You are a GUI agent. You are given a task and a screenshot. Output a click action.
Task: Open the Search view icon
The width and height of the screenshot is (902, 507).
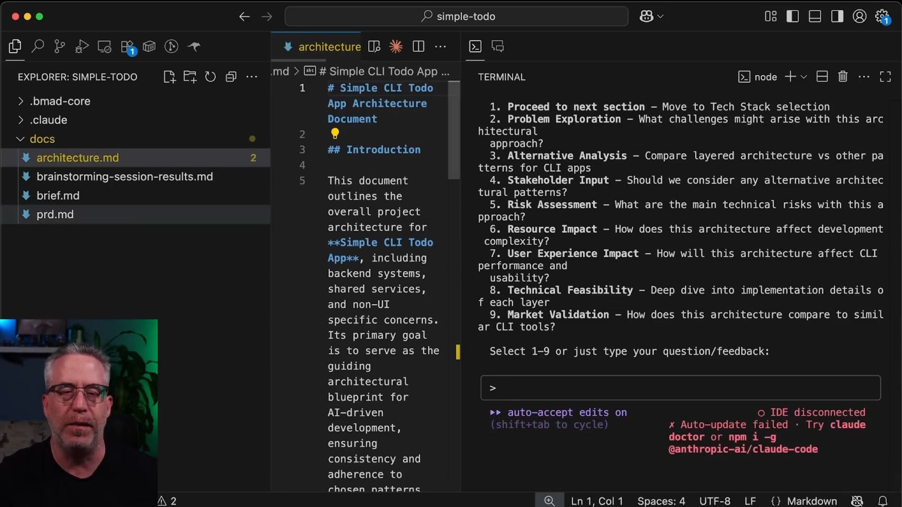tap(38, 46)
